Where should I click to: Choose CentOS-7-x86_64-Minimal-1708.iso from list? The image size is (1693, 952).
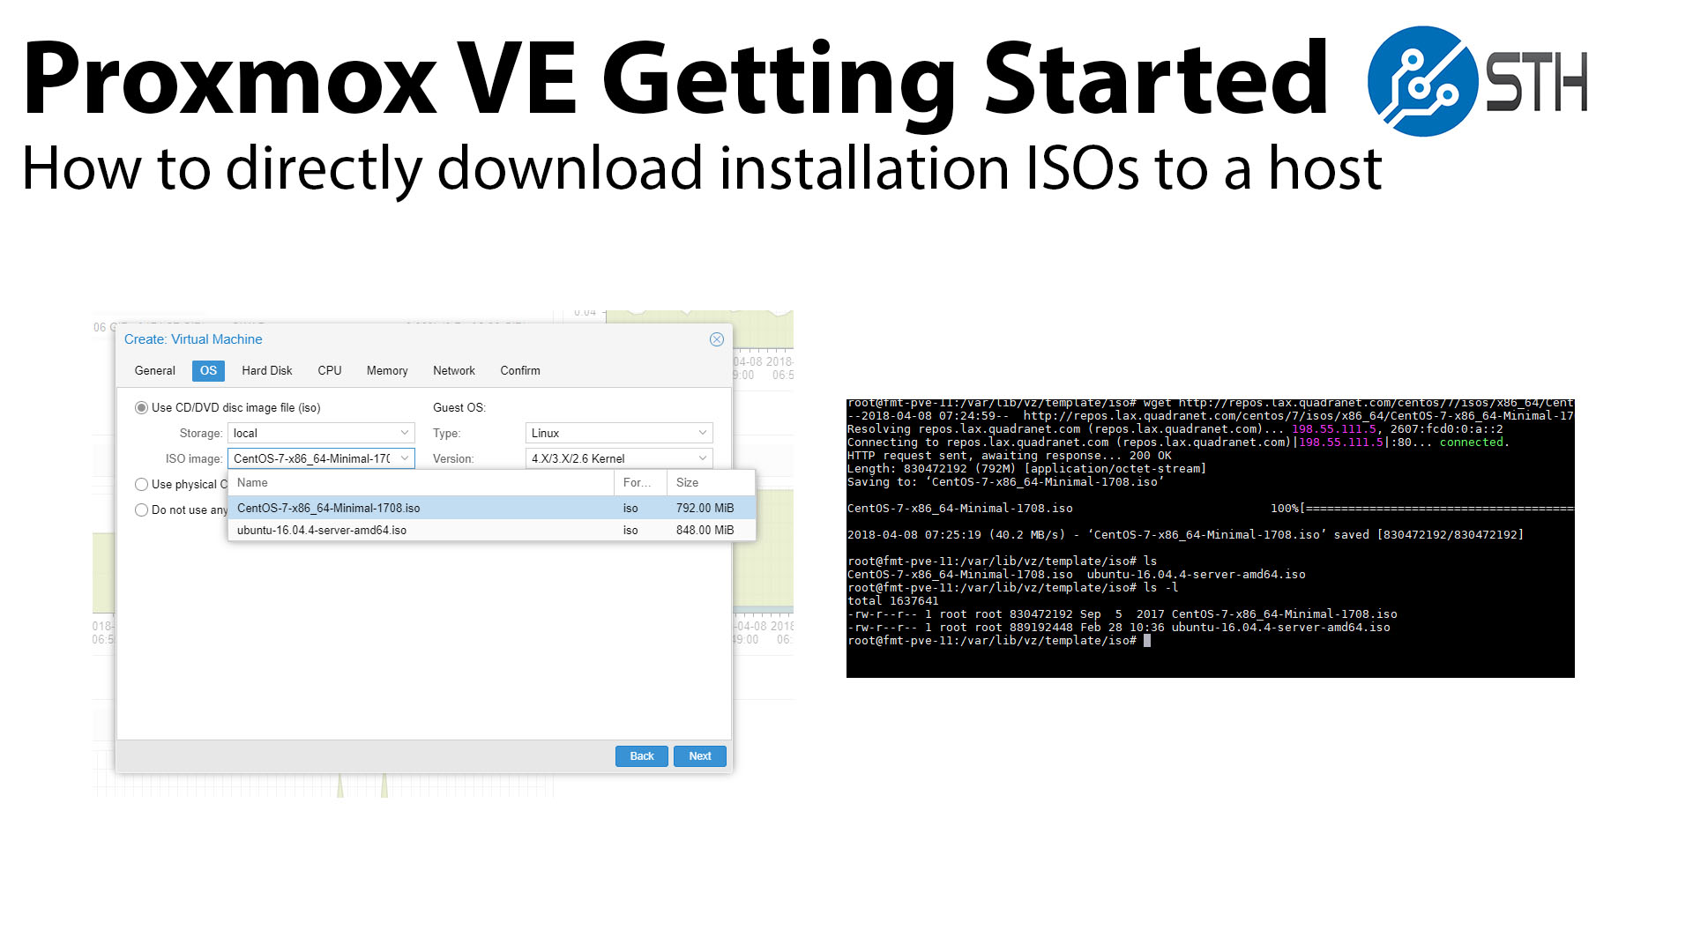click(x=328, y=508)
